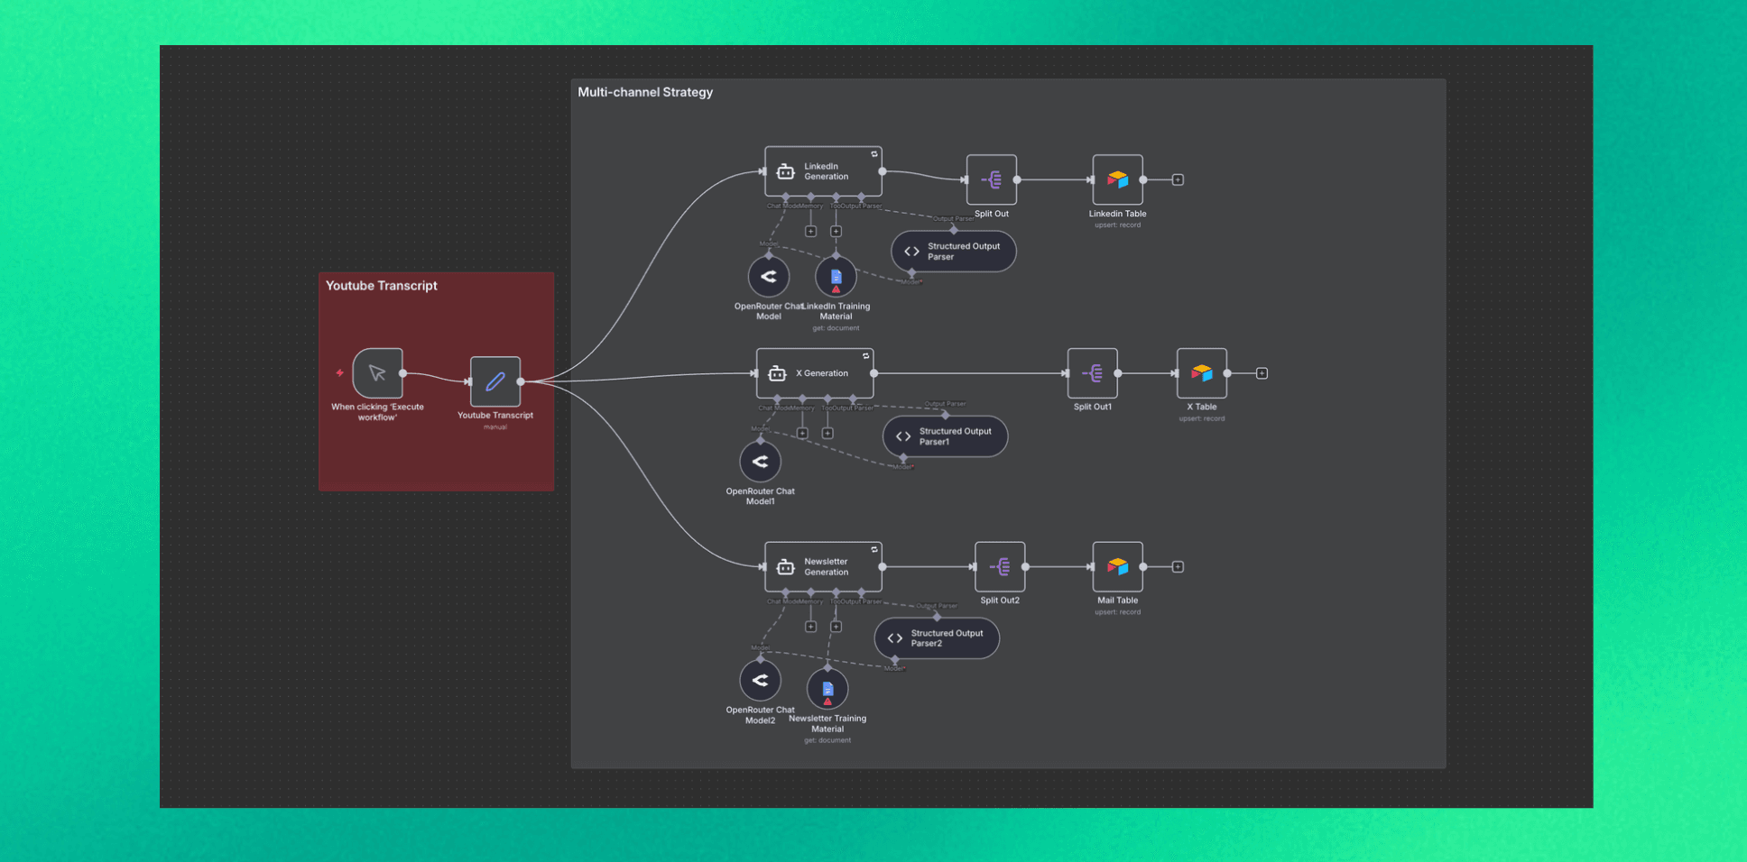Select the Split Out1 node

1092,372
